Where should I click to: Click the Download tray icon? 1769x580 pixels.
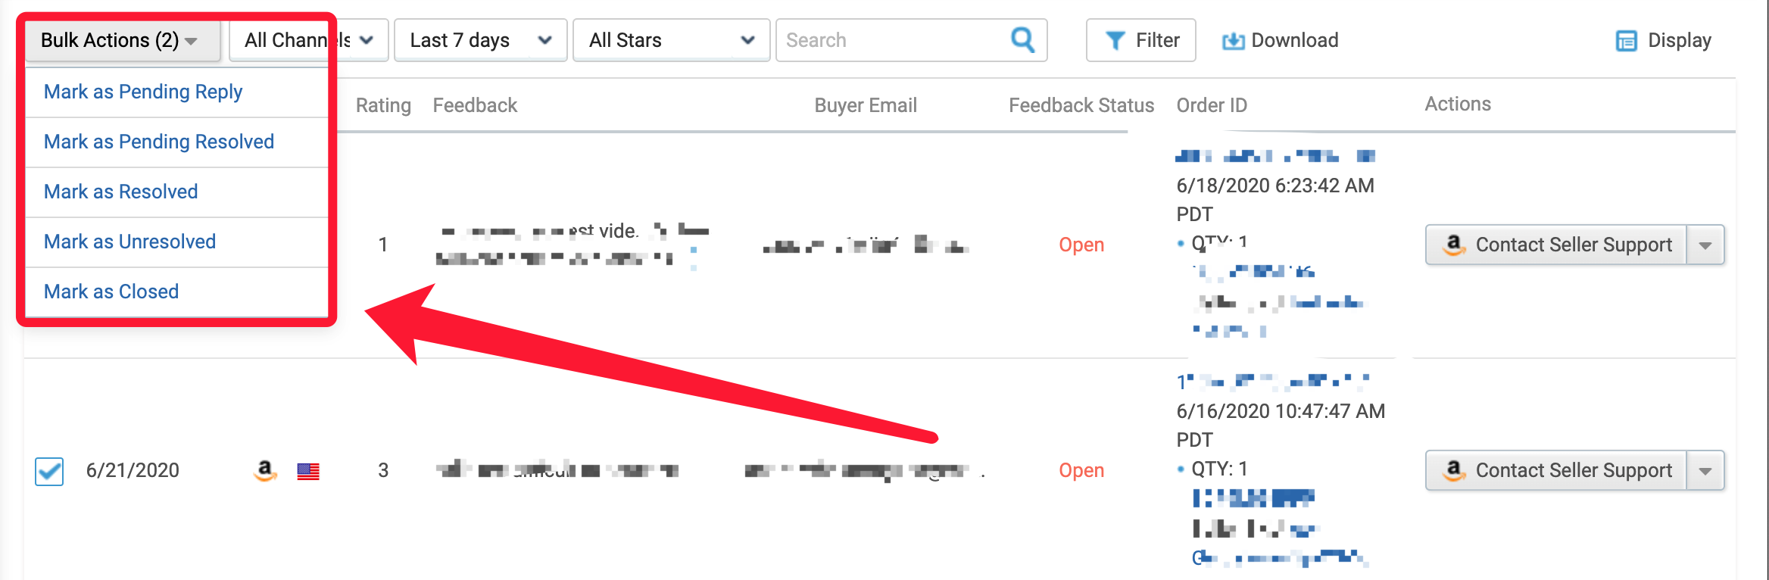(1233, 41)
